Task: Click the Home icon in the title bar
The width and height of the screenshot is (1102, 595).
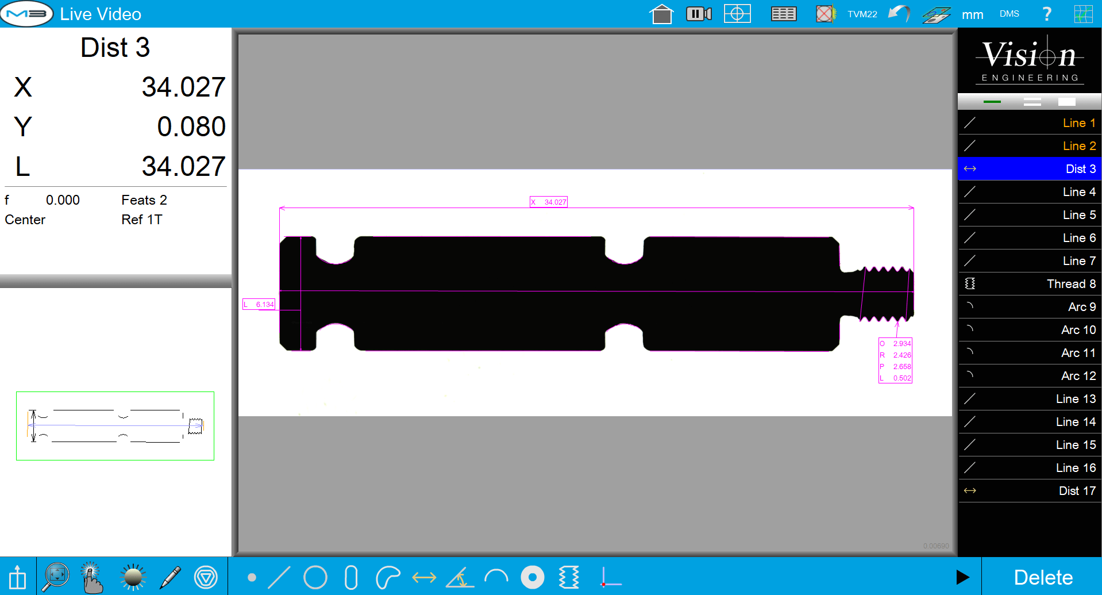Action: (661, 13)
